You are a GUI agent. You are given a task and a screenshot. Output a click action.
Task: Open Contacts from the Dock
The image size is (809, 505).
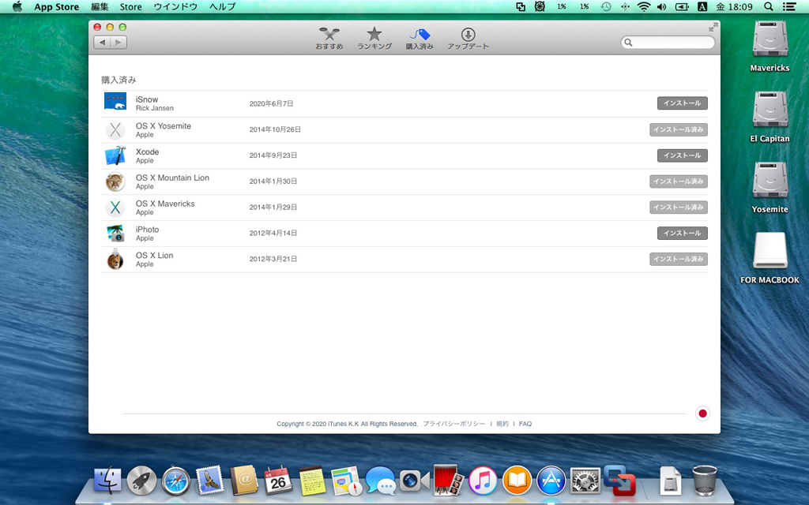coord(244,481)
